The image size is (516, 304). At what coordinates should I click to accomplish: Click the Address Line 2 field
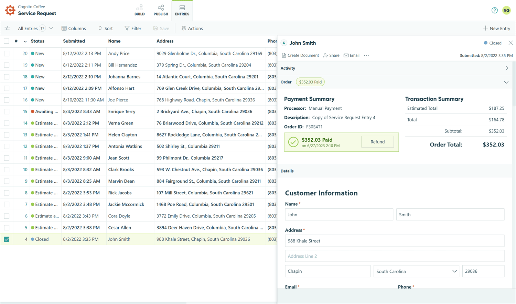(x=394, y=256)
